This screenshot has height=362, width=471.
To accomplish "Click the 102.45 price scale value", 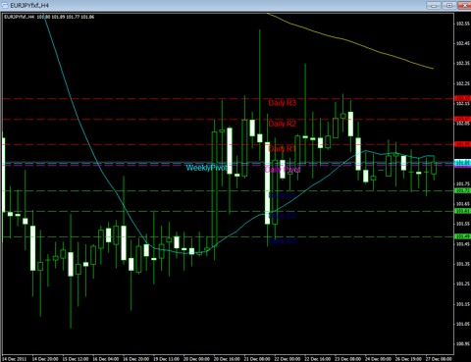I will click(x=463, y=43).
